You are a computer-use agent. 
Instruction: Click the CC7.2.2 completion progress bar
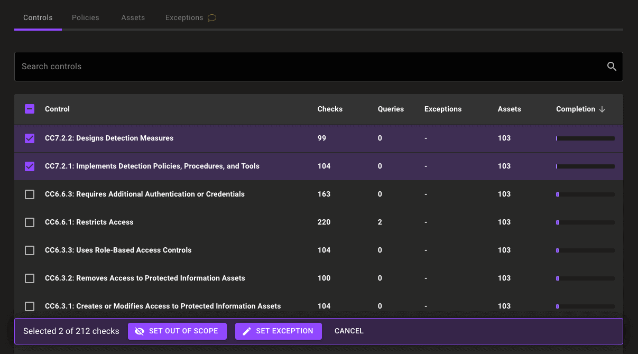(585, 138)
